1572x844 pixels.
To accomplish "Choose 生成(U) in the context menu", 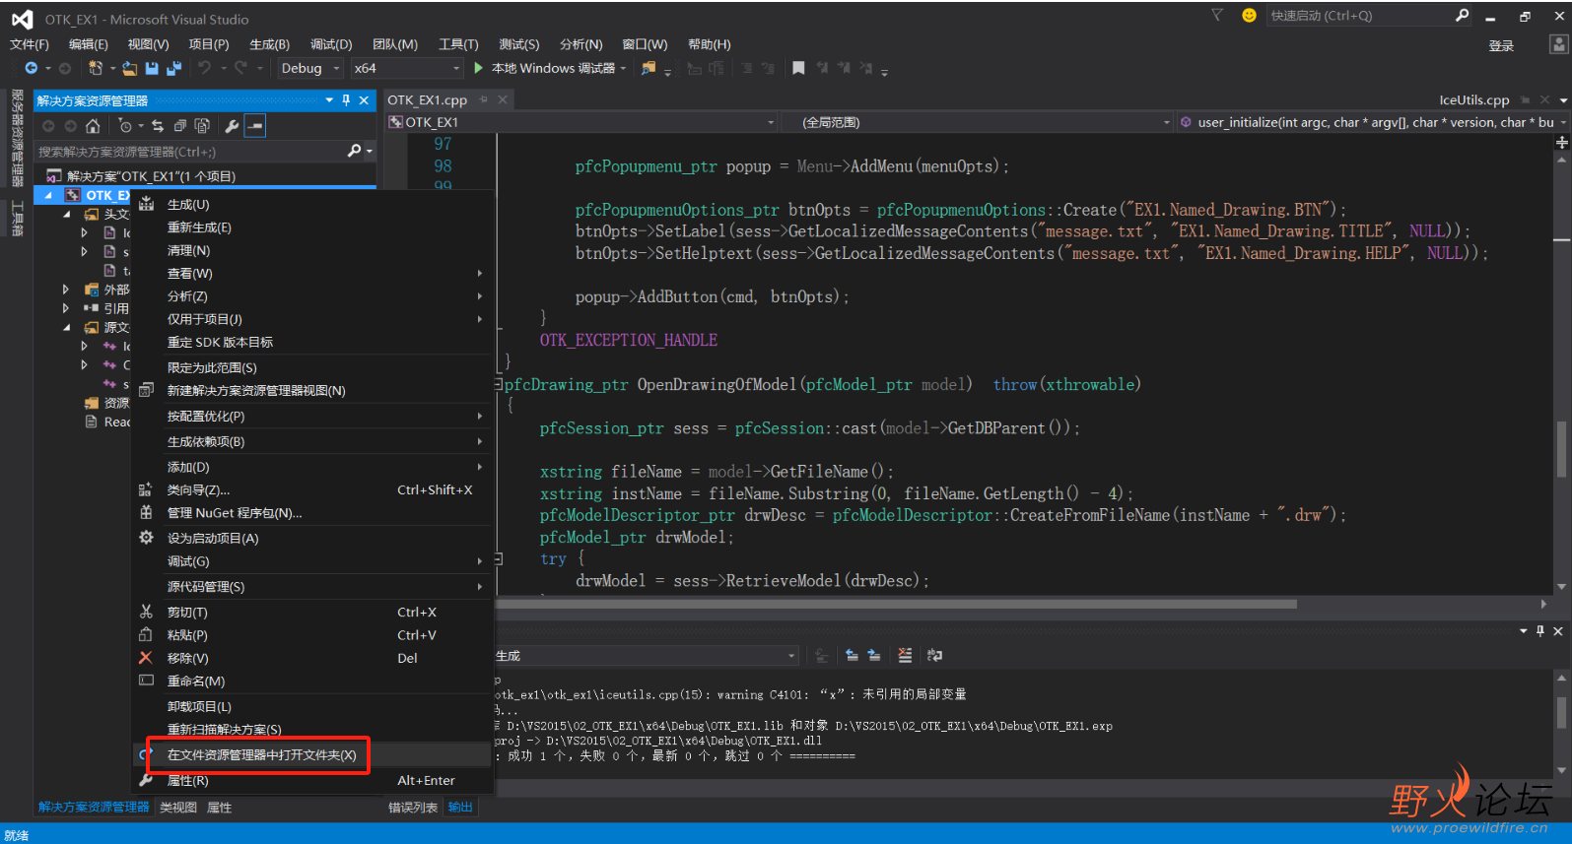I will (311, 205).
